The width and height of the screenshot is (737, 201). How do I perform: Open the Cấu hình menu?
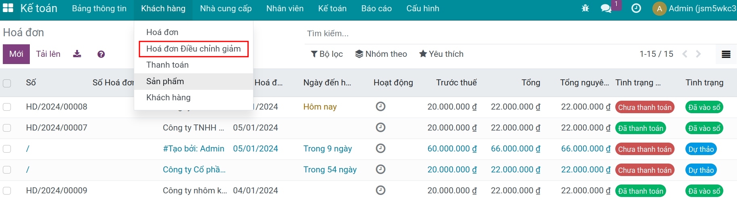423,8
